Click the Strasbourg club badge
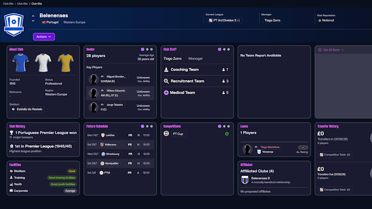The width and height of the screenshot is (372, 209). (x=103, y=154)
